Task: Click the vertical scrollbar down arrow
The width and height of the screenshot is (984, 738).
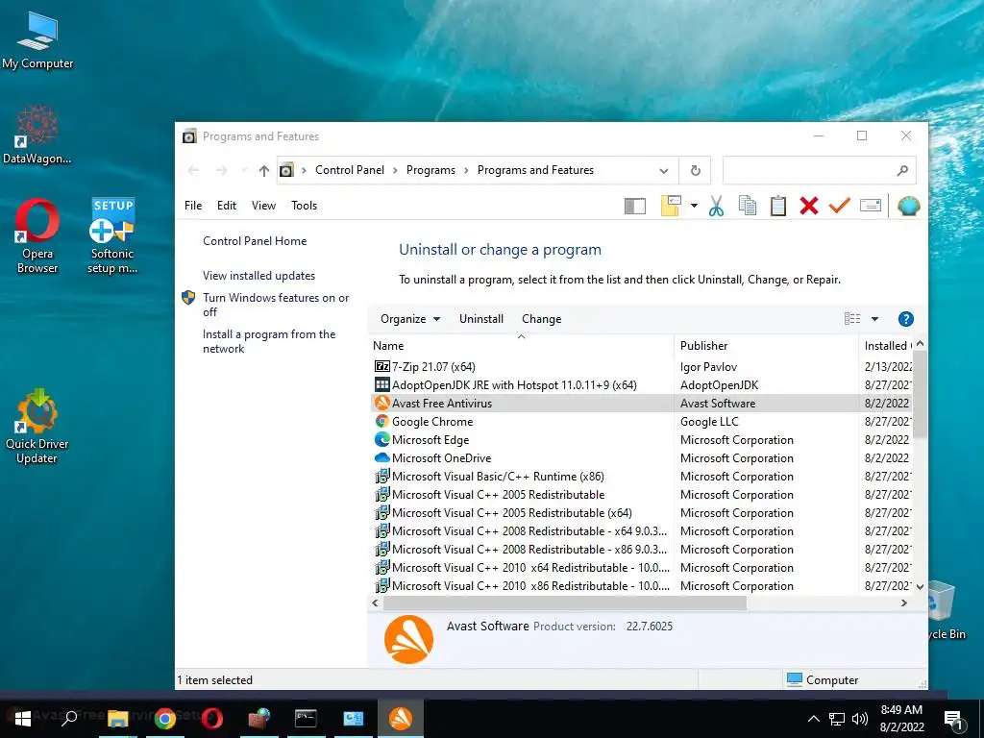Action: (920, 587)
